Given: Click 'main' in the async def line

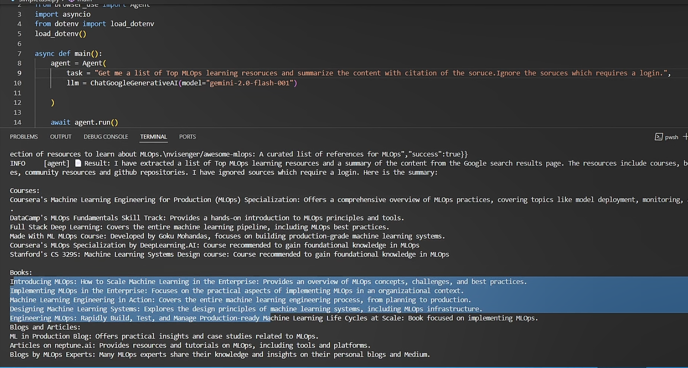Looking at the screenshot, I should (x=82, y=53).
